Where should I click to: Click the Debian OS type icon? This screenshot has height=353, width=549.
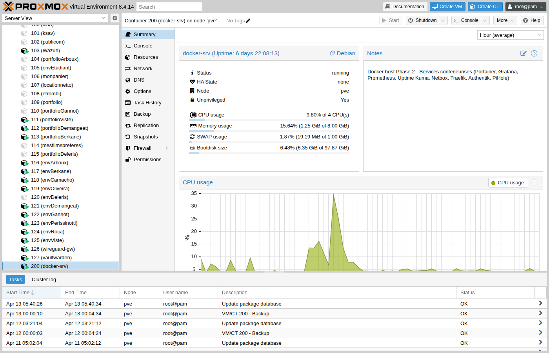click(x=332, y=53)
